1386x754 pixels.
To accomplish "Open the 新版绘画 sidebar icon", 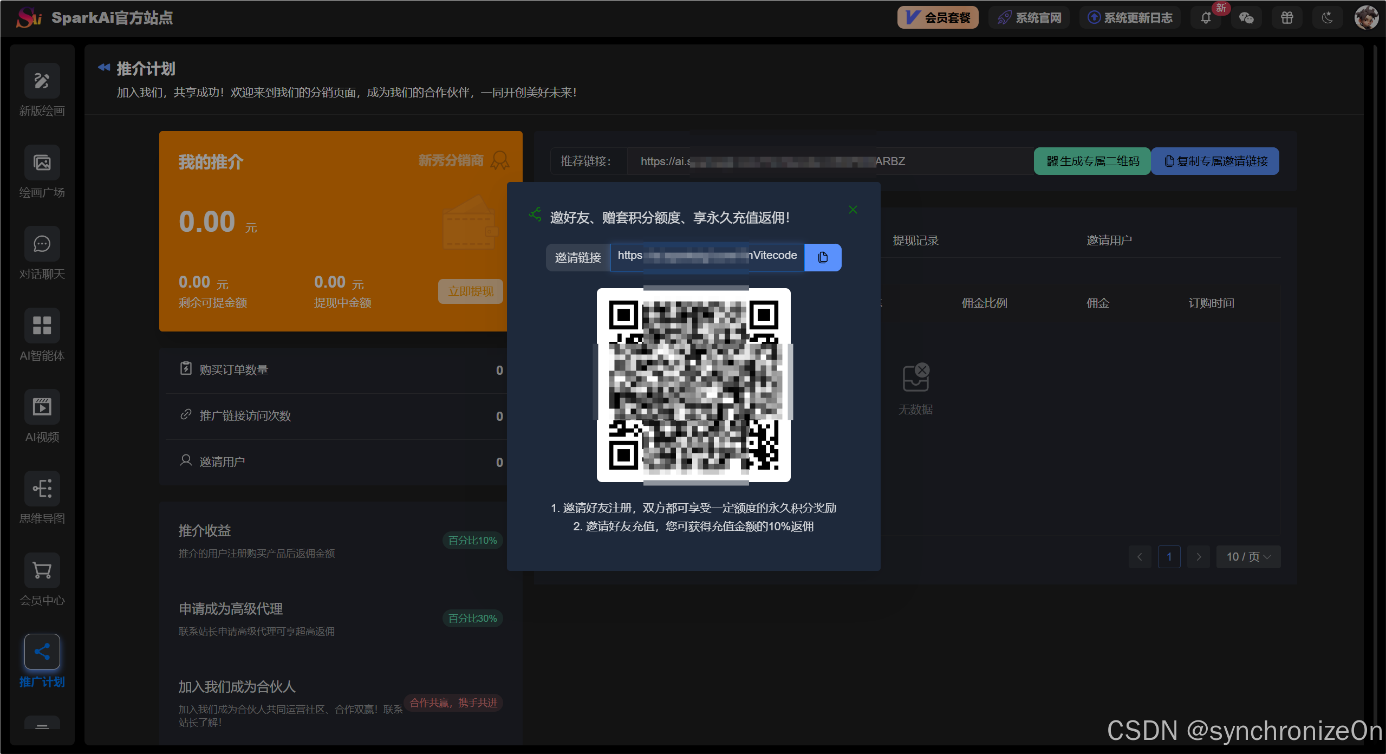I will (42, 81).
